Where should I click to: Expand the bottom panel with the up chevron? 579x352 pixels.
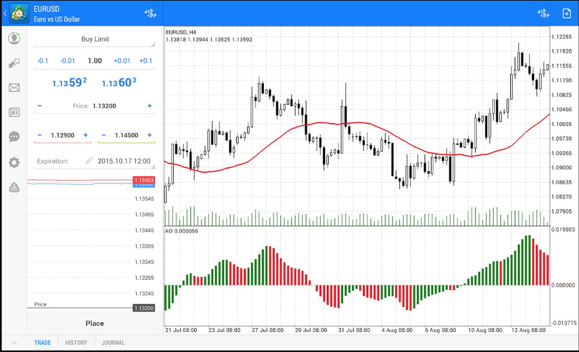point(14,343)
